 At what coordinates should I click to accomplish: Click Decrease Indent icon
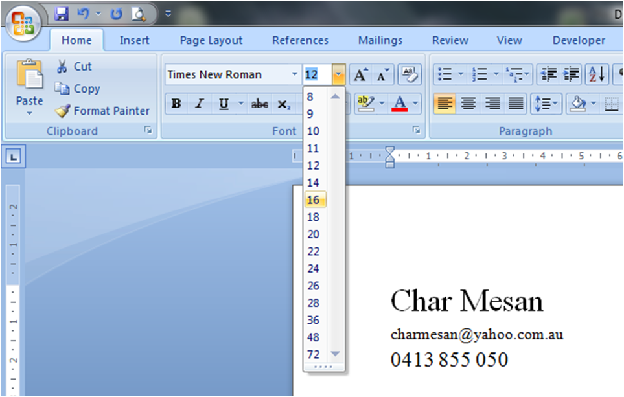pos(548,74)
